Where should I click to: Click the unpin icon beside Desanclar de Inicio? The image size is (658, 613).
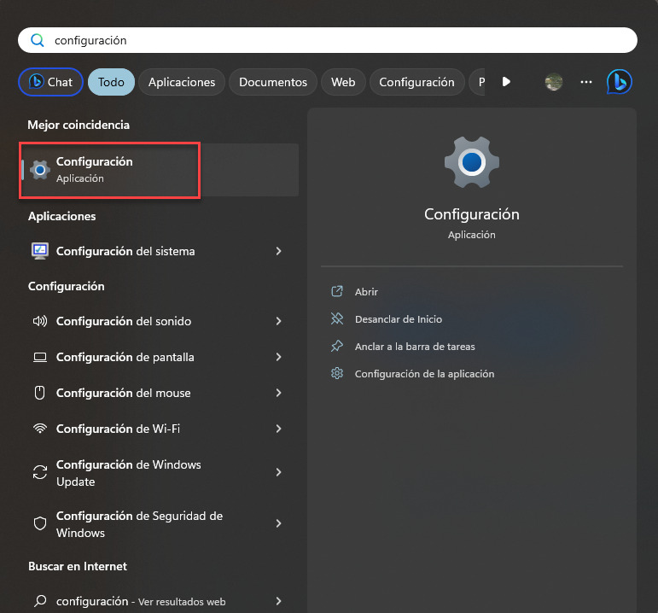(x=337, y=318)
